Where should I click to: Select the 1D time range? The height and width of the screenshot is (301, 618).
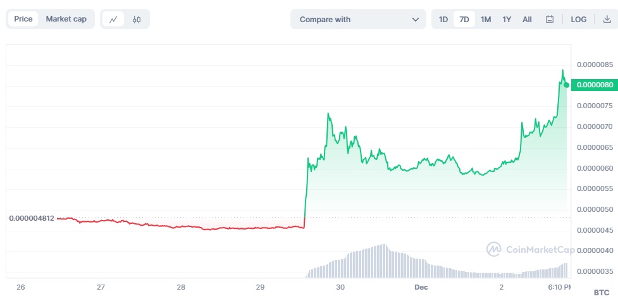pyautogui.click(x=443, y=20)
